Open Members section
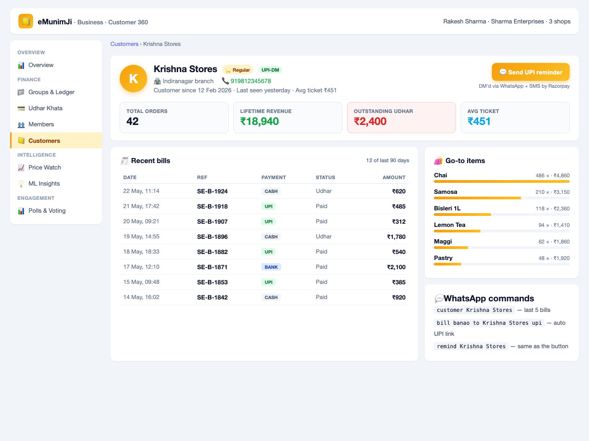 [56, 124]
